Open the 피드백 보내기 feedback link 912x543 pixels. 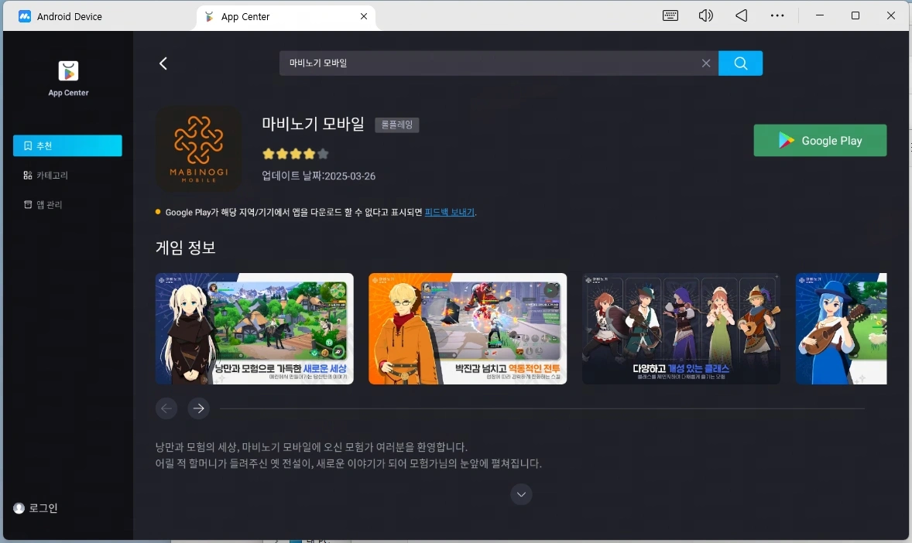[x=449, y=211]
